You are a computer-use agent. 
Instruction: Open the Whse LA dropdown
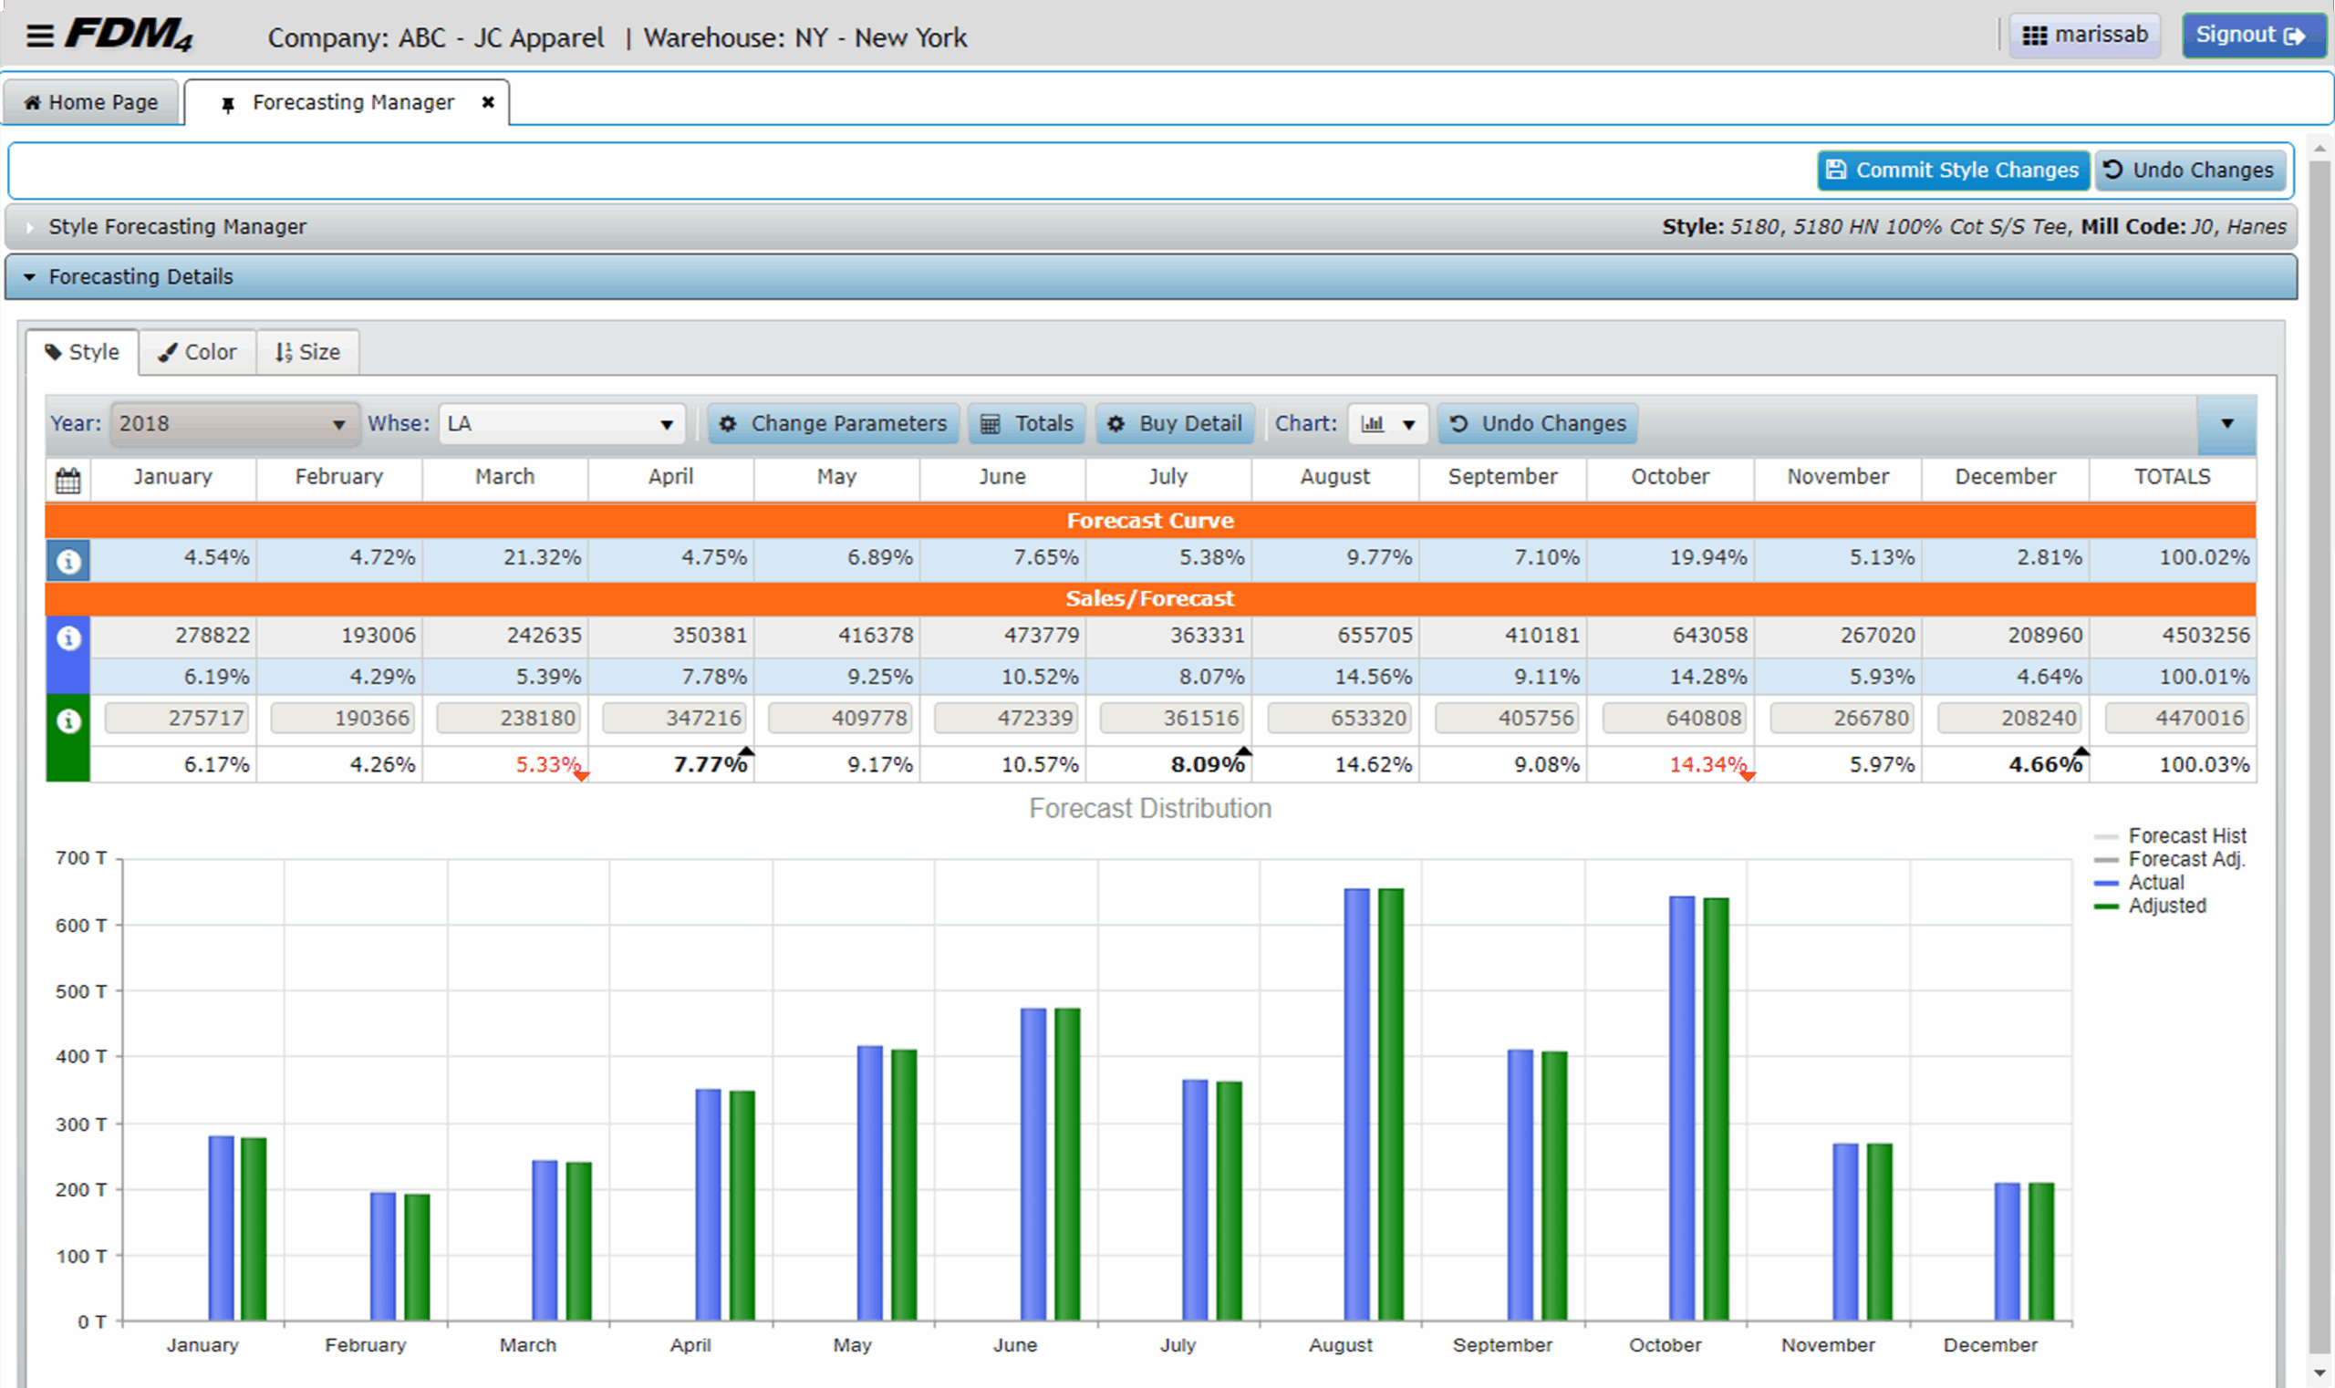click(x=561, y=424)
